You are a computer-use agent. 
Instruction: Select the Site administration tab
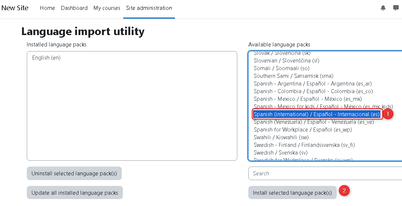pyautogui.click(x=149, y=8)
